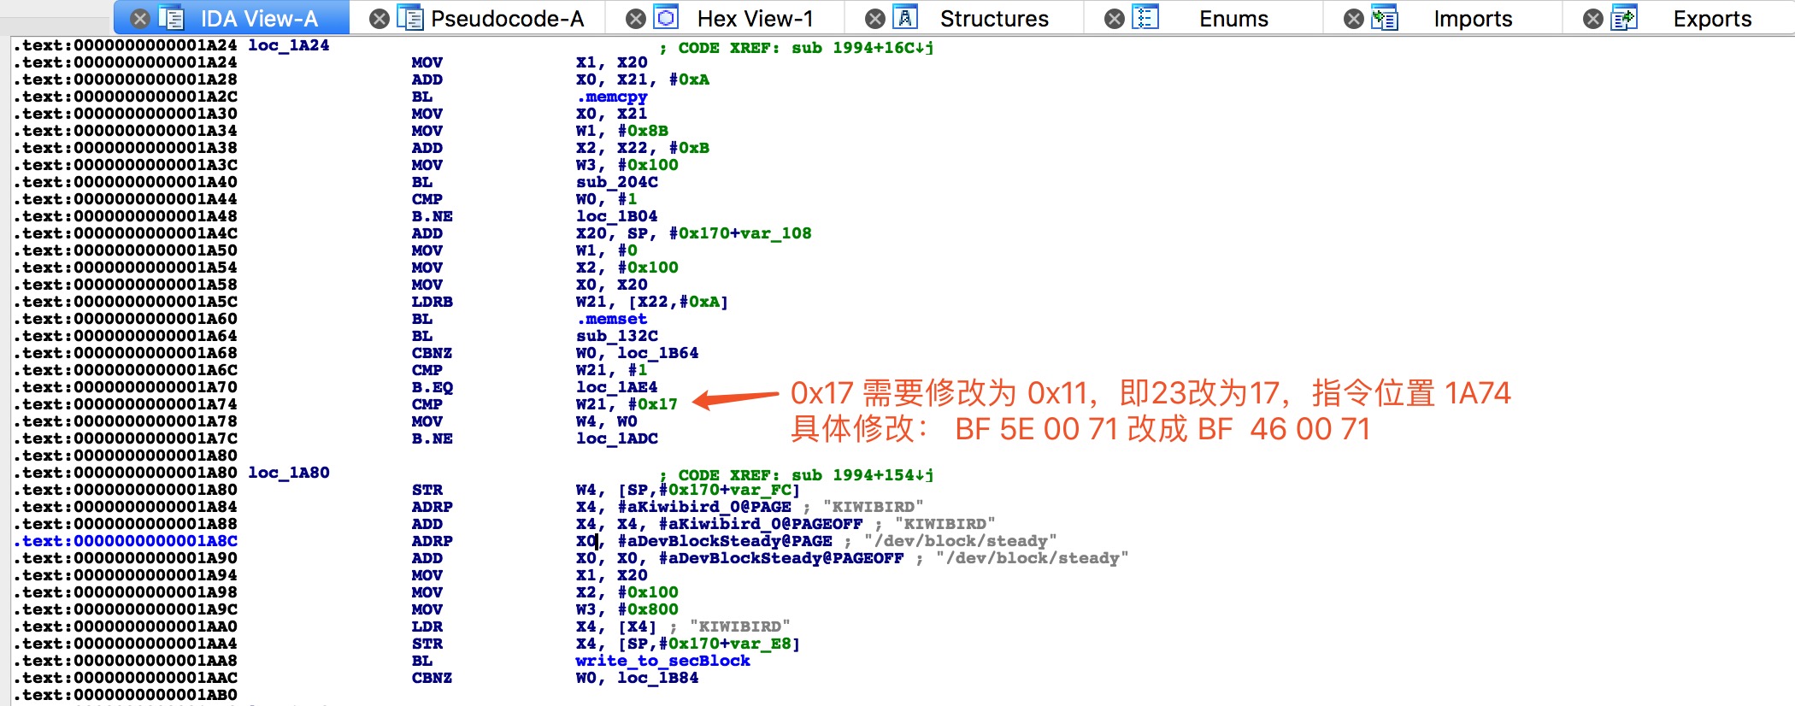Select the #0x800 immediate in MOV W3
Screen dimensions: 1795x706
click(648, 609)
